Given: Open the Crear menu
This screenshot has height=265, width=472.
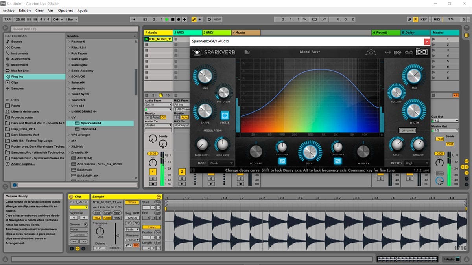Looking at the screenshot, I should pyautogui.click(x=39, y=11).
